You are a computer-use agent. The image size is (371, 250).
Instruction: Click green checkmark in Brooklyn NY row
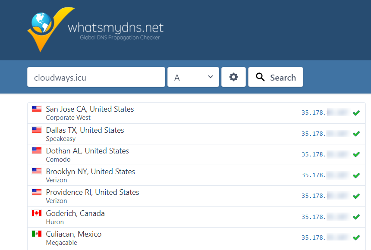pos(356,175)
